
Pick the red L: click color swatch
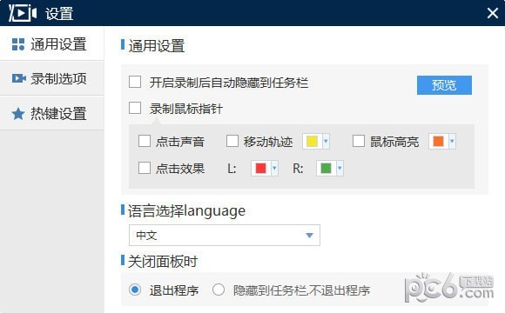(x=260, y=168)
